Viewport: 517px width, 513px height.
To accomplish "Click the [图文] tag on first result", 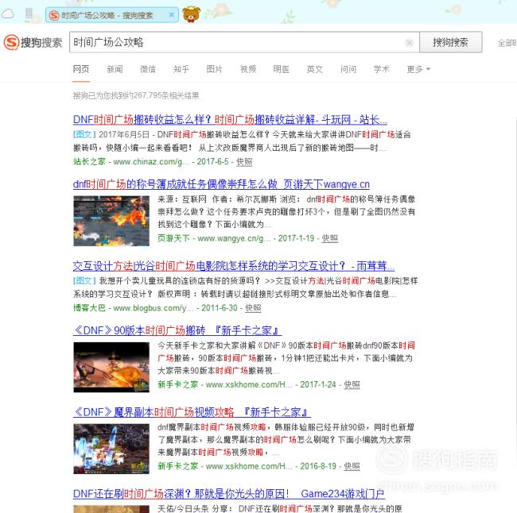I will [84, 134].
